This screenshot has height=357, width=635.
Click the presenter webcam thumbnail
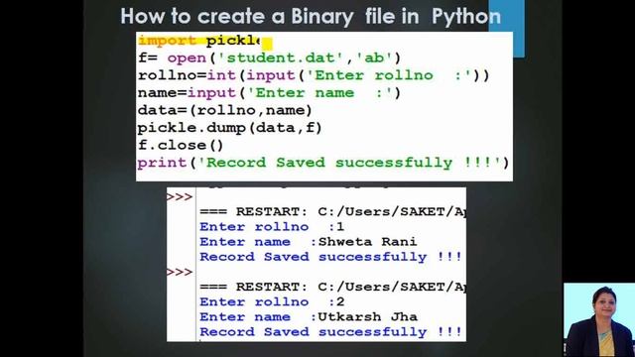[599, 319]
